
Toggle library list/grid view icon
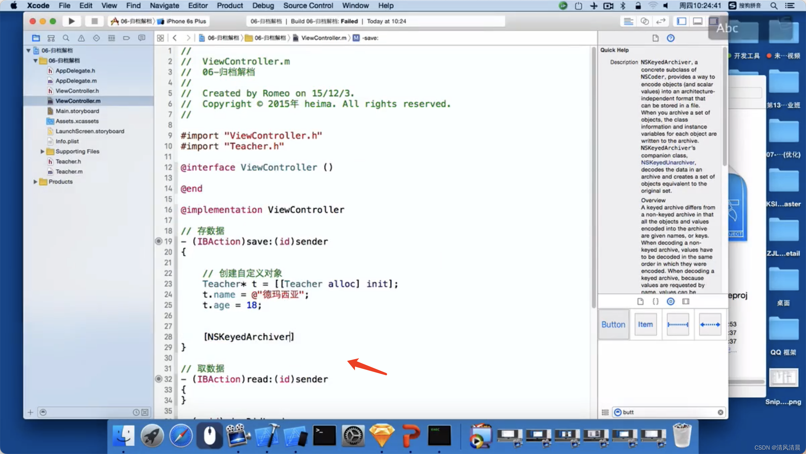click(x=605, y=412)
